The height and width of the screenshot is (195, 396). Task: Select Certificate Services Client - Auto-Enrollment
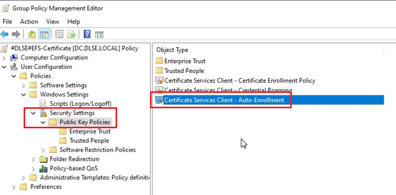(x=224, y=100)
